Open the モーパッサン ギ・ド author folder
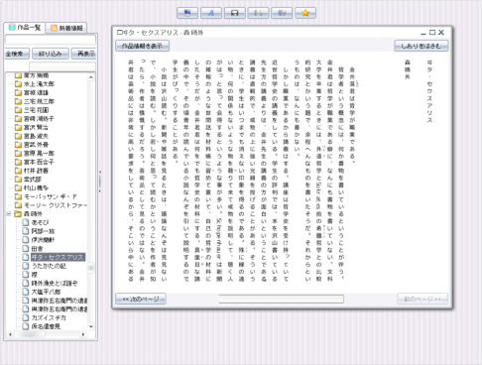 click(x=51, y=196)
